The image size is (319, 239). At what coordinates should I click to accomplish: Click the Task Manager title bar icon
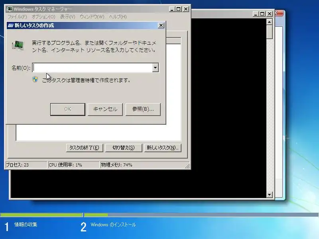click(10, 9)
